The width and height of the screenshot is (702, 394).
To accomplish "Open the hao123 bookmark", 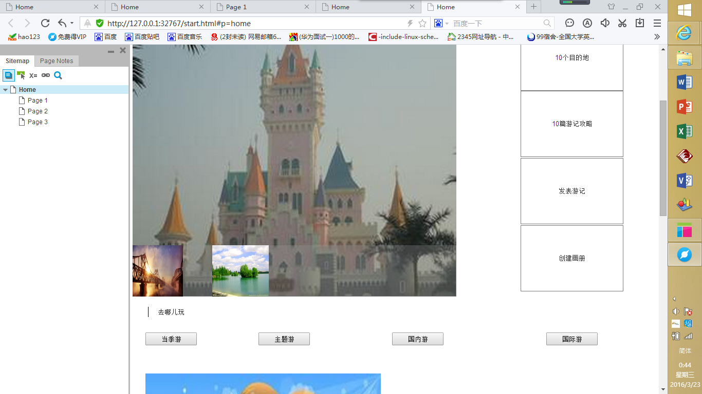I will (24, 37).
